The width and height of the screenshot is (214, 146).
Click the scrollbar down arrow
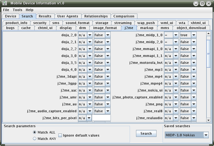[x=208, y=120]
